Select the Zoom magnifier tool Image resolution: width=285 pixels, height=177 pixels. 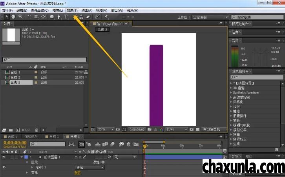(x=20, y=17)
